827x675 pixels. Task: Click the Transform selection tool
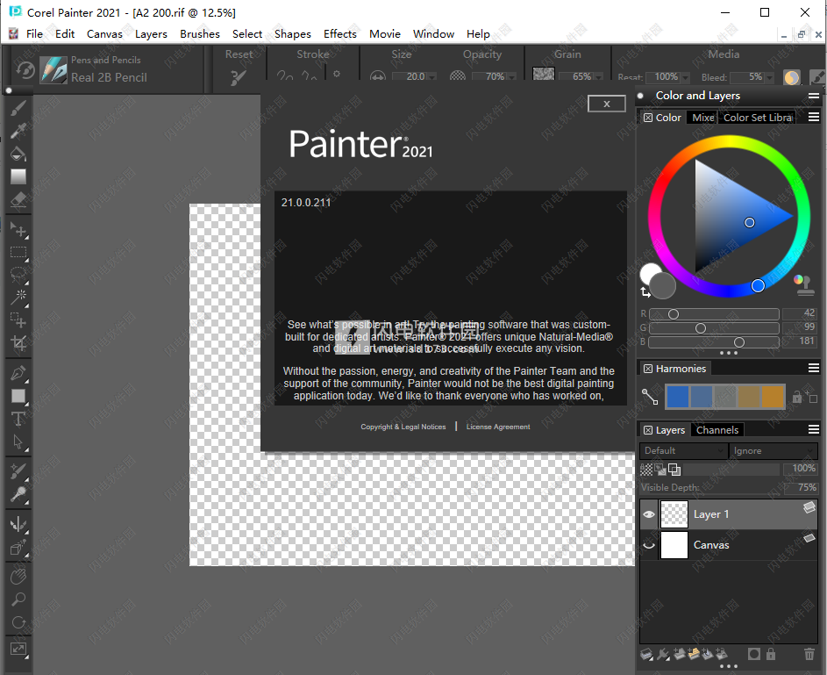click(18, 320)
